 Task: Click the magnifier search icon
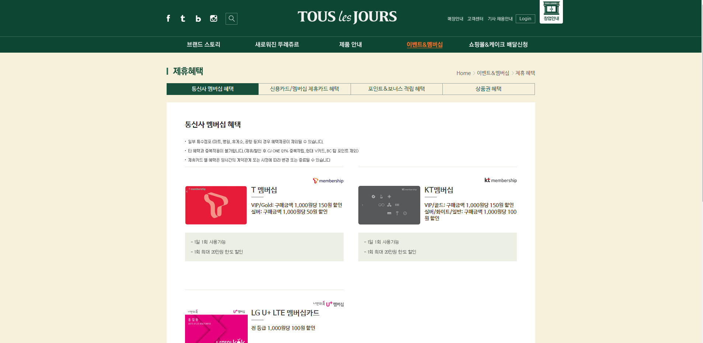[232, 19]
